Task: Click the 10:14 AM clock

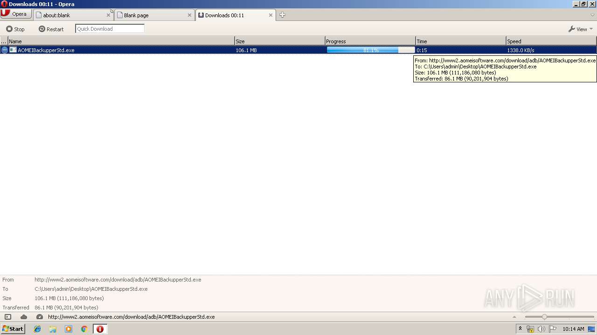Action: tap(573, 329)
